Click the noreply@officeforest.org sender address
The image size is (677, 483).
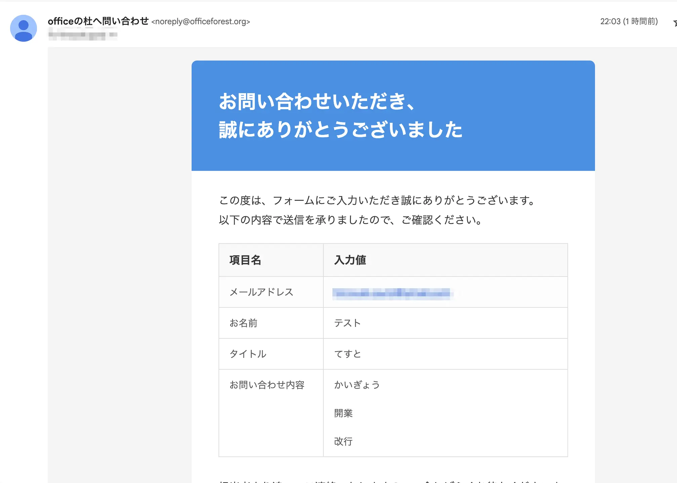[x=201, y=22]
